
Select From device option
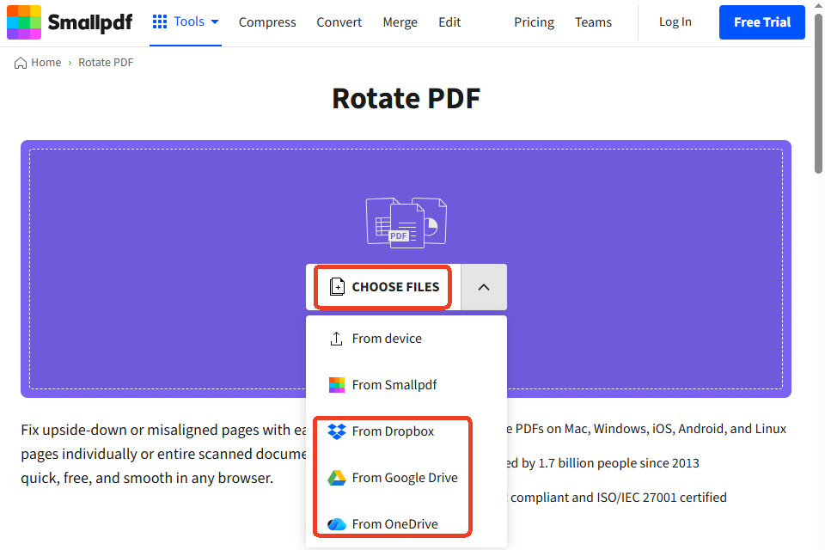click(406, 339)
